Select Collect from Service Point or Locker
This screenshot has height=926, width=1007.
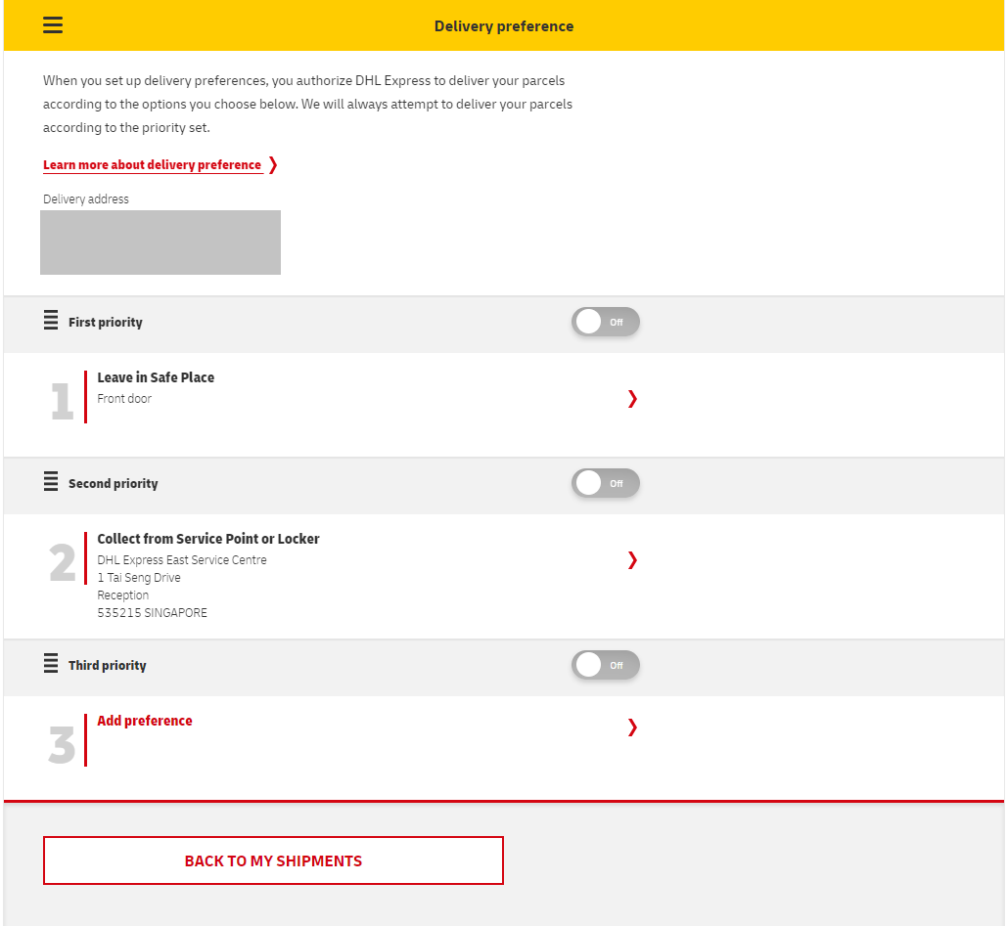[x=208, y=539]
